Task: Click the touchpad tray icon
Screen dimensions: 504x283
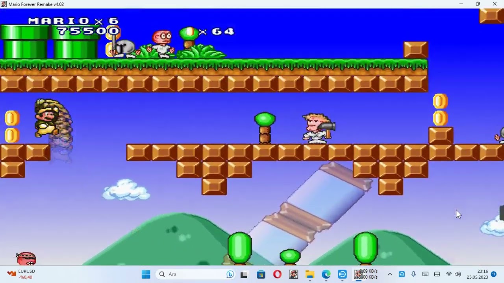Action: pyautogui.click(x=437, y=274)
